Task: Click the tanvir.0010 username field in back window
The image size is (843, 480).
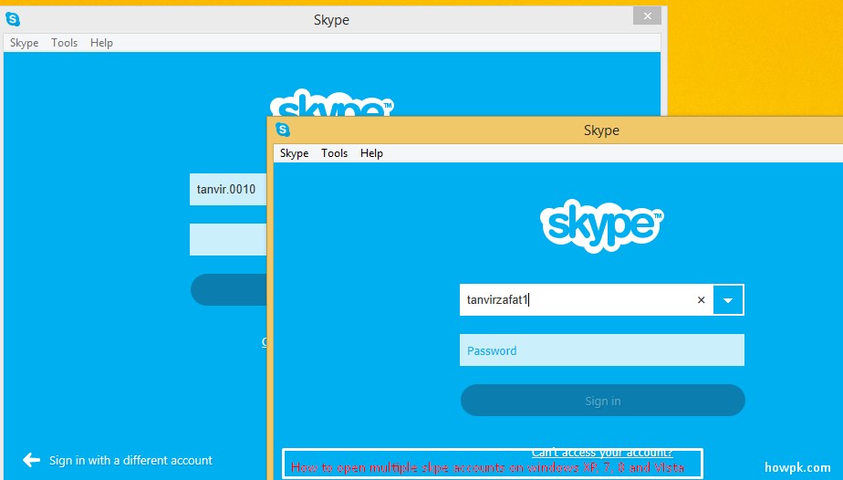Action: 228,189
